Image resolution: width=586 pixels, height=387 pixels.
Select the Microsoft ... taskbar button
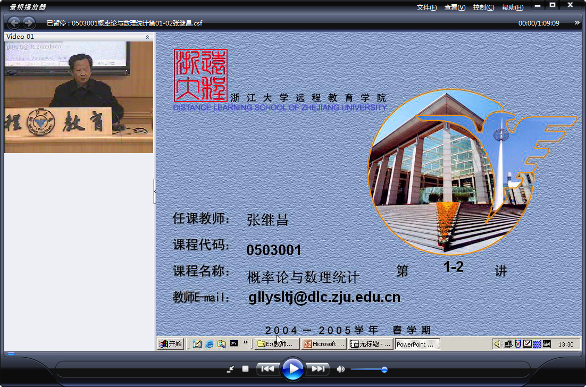[x=324, y=343]
